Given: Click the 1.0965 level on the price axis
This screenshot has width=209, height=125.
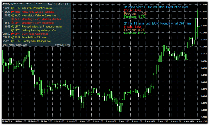Looking at the screenshot, I should [x=204, y=47].
